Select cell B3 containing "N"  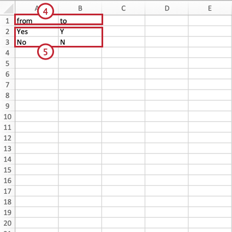pyautogui.click(x=80, y=42)
